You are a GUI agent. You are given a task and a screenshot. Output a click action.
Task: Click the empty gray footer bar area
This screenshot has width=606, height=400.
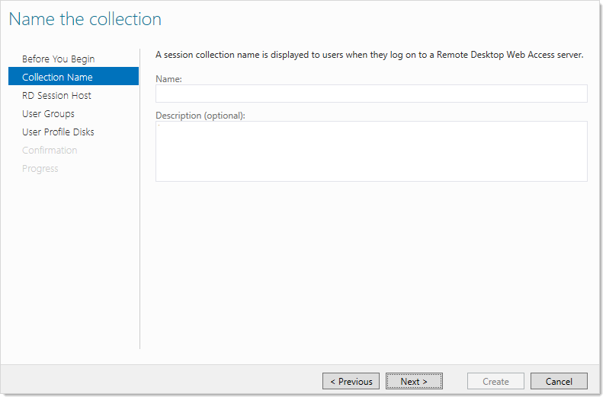[162, 380]
